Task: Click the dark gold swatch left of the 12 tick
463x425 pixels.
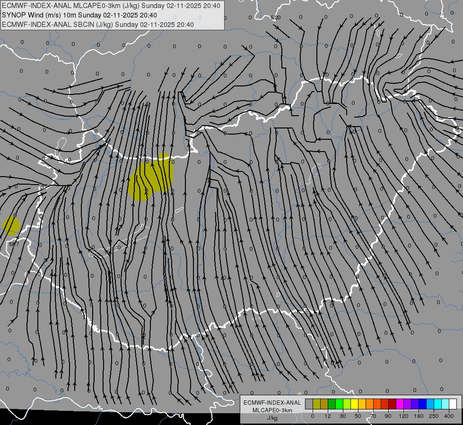Action: tap(324, 404)
